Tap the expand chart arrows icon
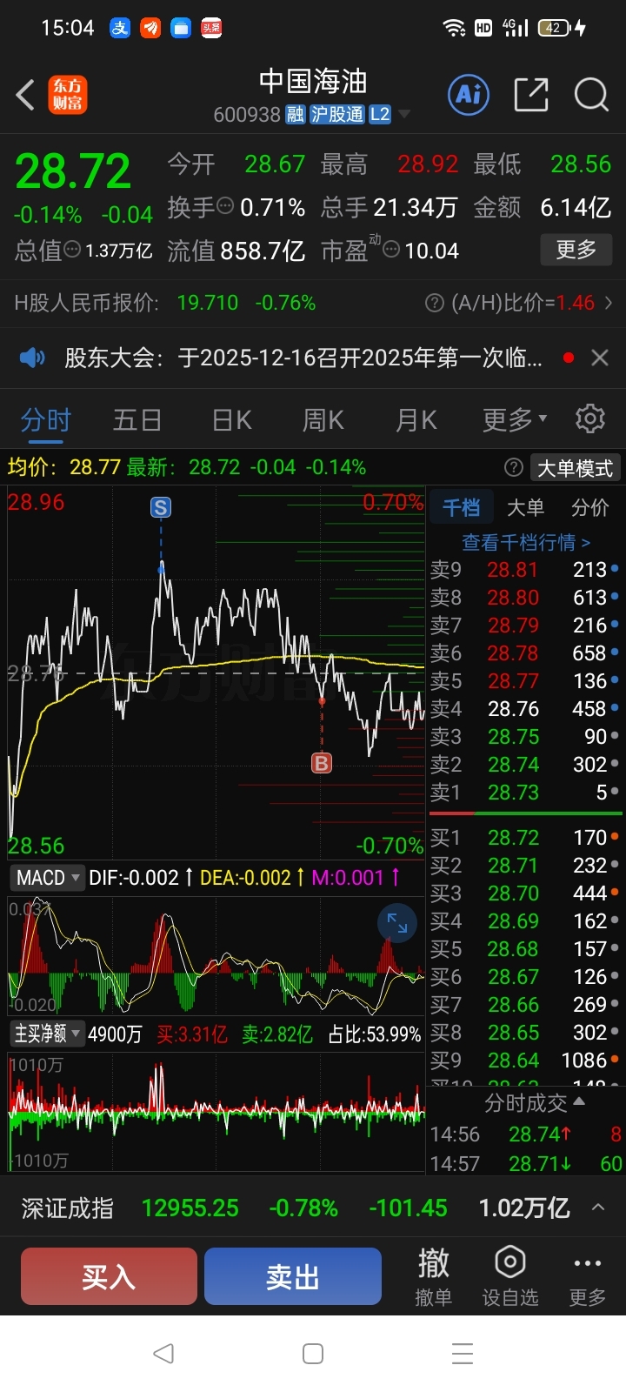 (397, 923)
